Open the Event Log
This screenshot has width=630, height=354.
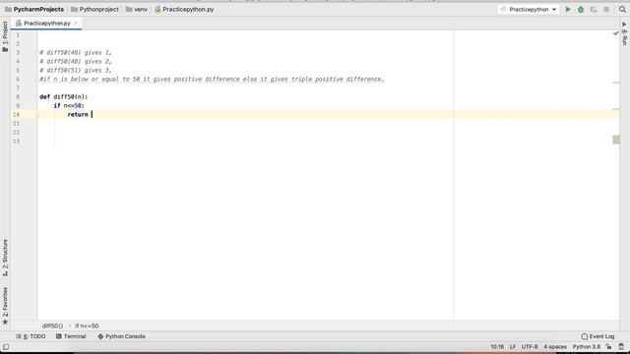(598, 336)
